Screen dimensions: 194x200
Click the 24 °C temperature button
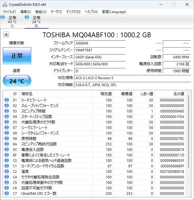[17, 81]
